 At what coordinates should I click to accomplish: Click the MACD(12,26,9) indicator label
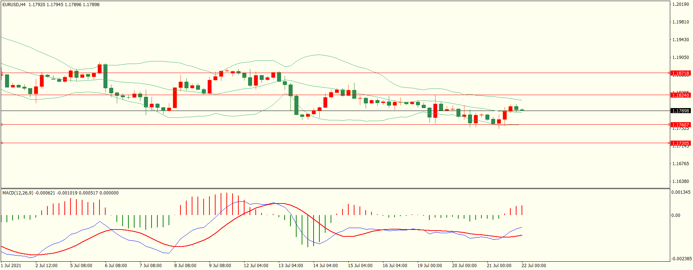click(18, 193)
